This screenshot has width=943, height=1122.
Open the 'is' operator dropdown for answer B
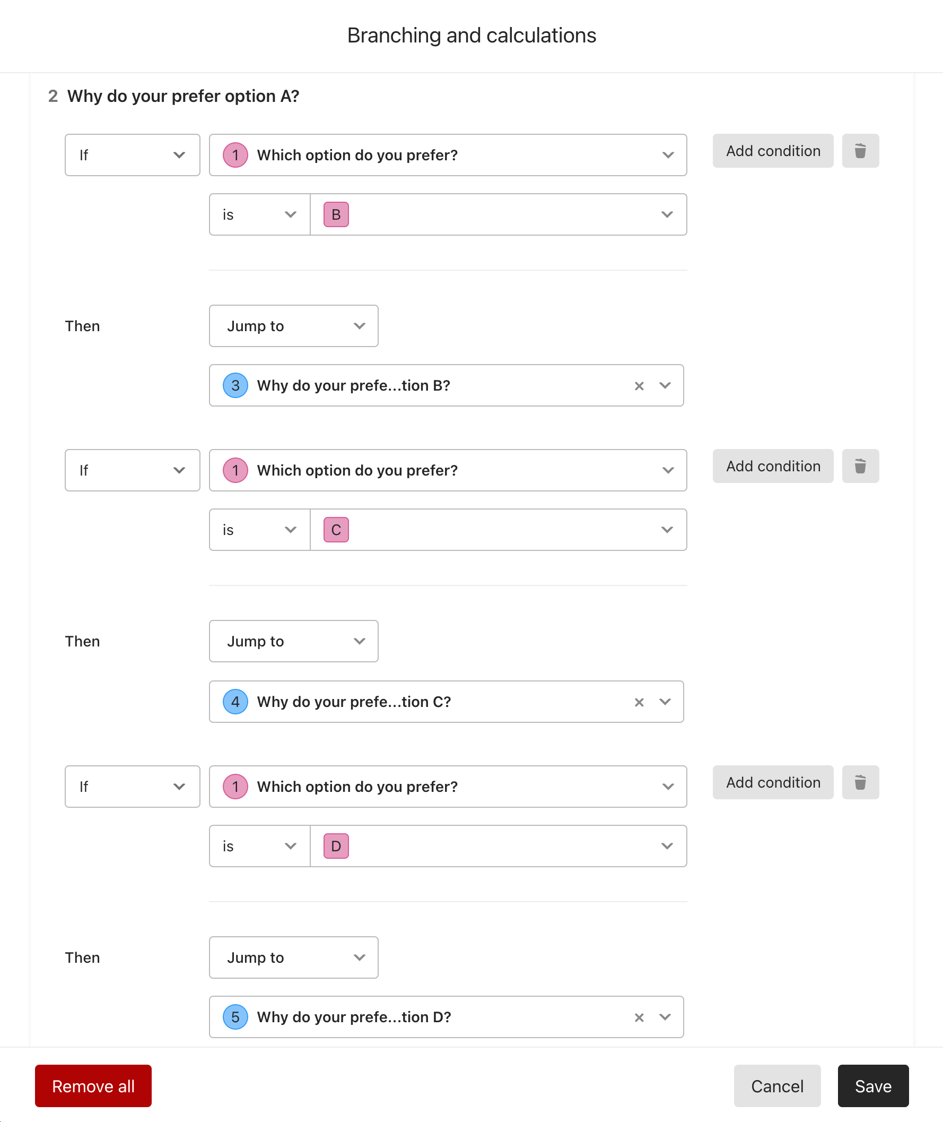tap(260, 214)
